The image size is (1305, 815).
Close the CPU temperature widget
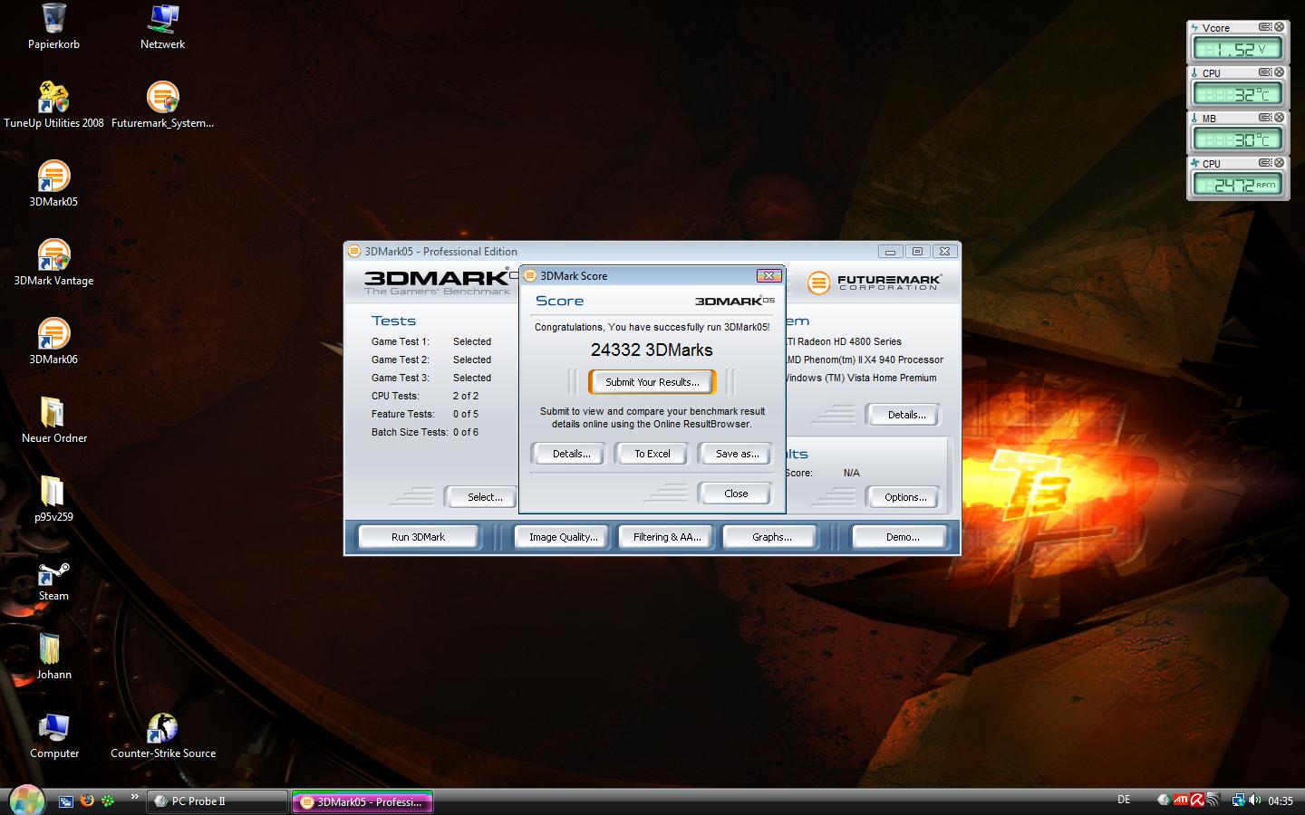coord(1279,72)
